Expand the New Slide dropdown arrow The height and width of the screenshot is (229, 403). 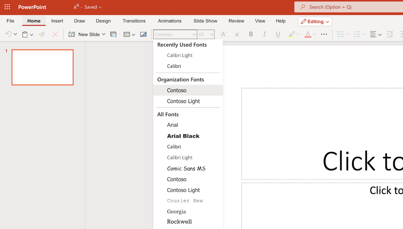click(x=104, y=34)
